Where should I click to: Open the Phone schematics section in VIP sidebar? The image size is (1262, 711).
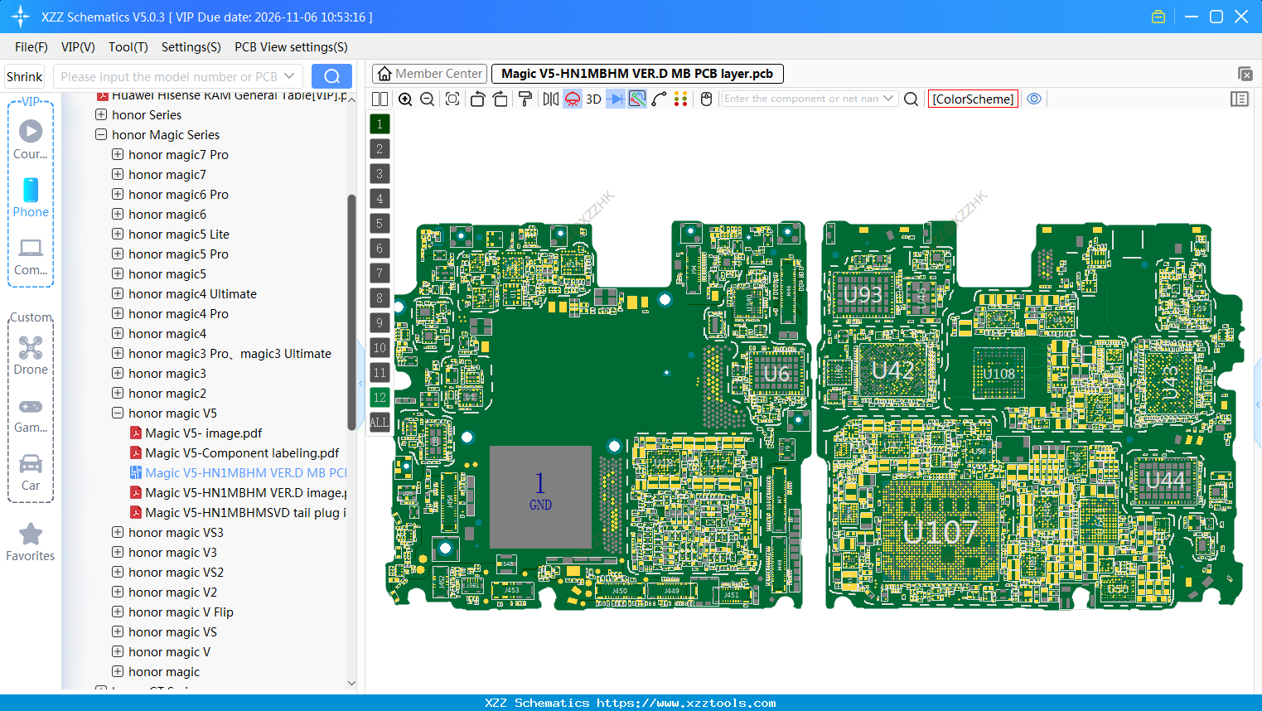point(31,197)
